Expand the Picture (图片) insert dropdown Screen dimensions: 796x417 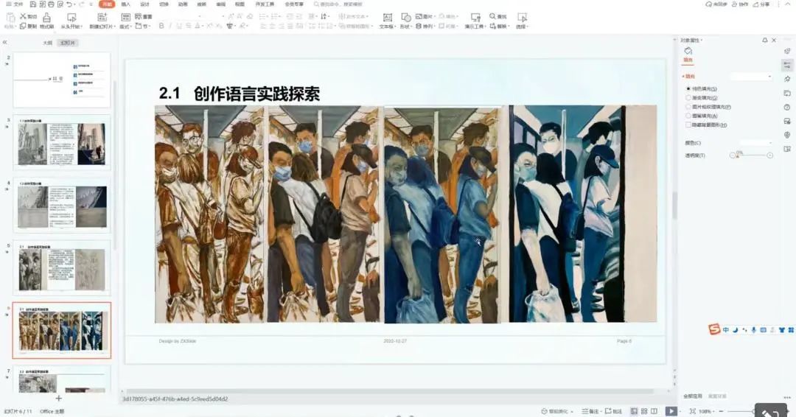point(435,16)
